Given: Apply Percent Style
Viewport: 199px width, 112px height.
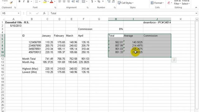Looking at the screenshot, I should click(99, 2).
